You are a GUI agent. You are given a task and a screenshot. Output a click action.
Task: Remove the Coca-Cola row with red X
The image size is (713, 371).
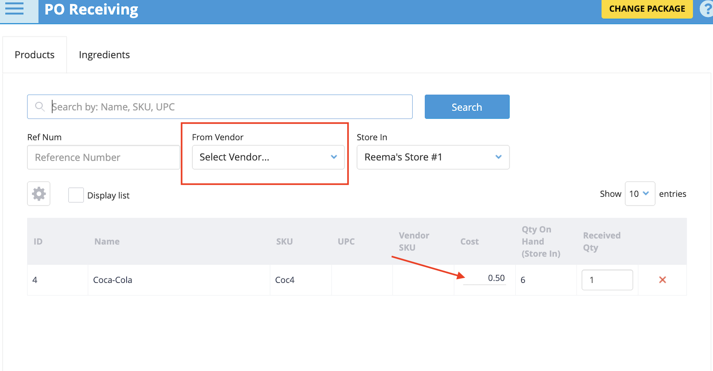point(662,280)
